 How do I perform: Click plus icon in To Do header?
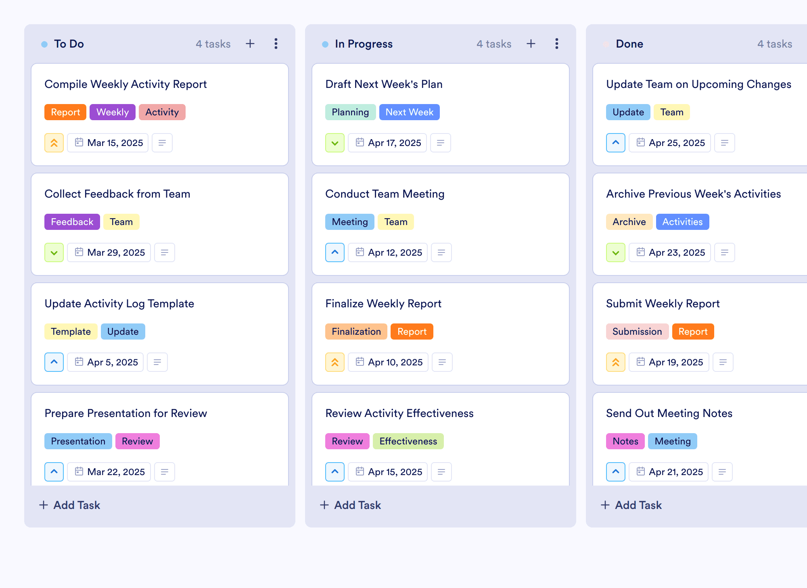pos(250,44)
